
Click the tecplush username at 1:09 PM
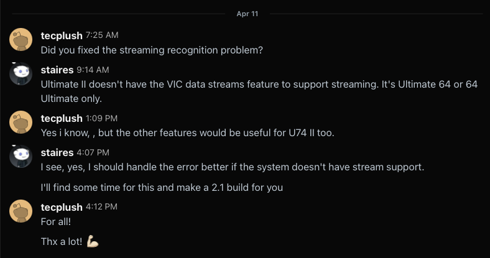point(62,118)
